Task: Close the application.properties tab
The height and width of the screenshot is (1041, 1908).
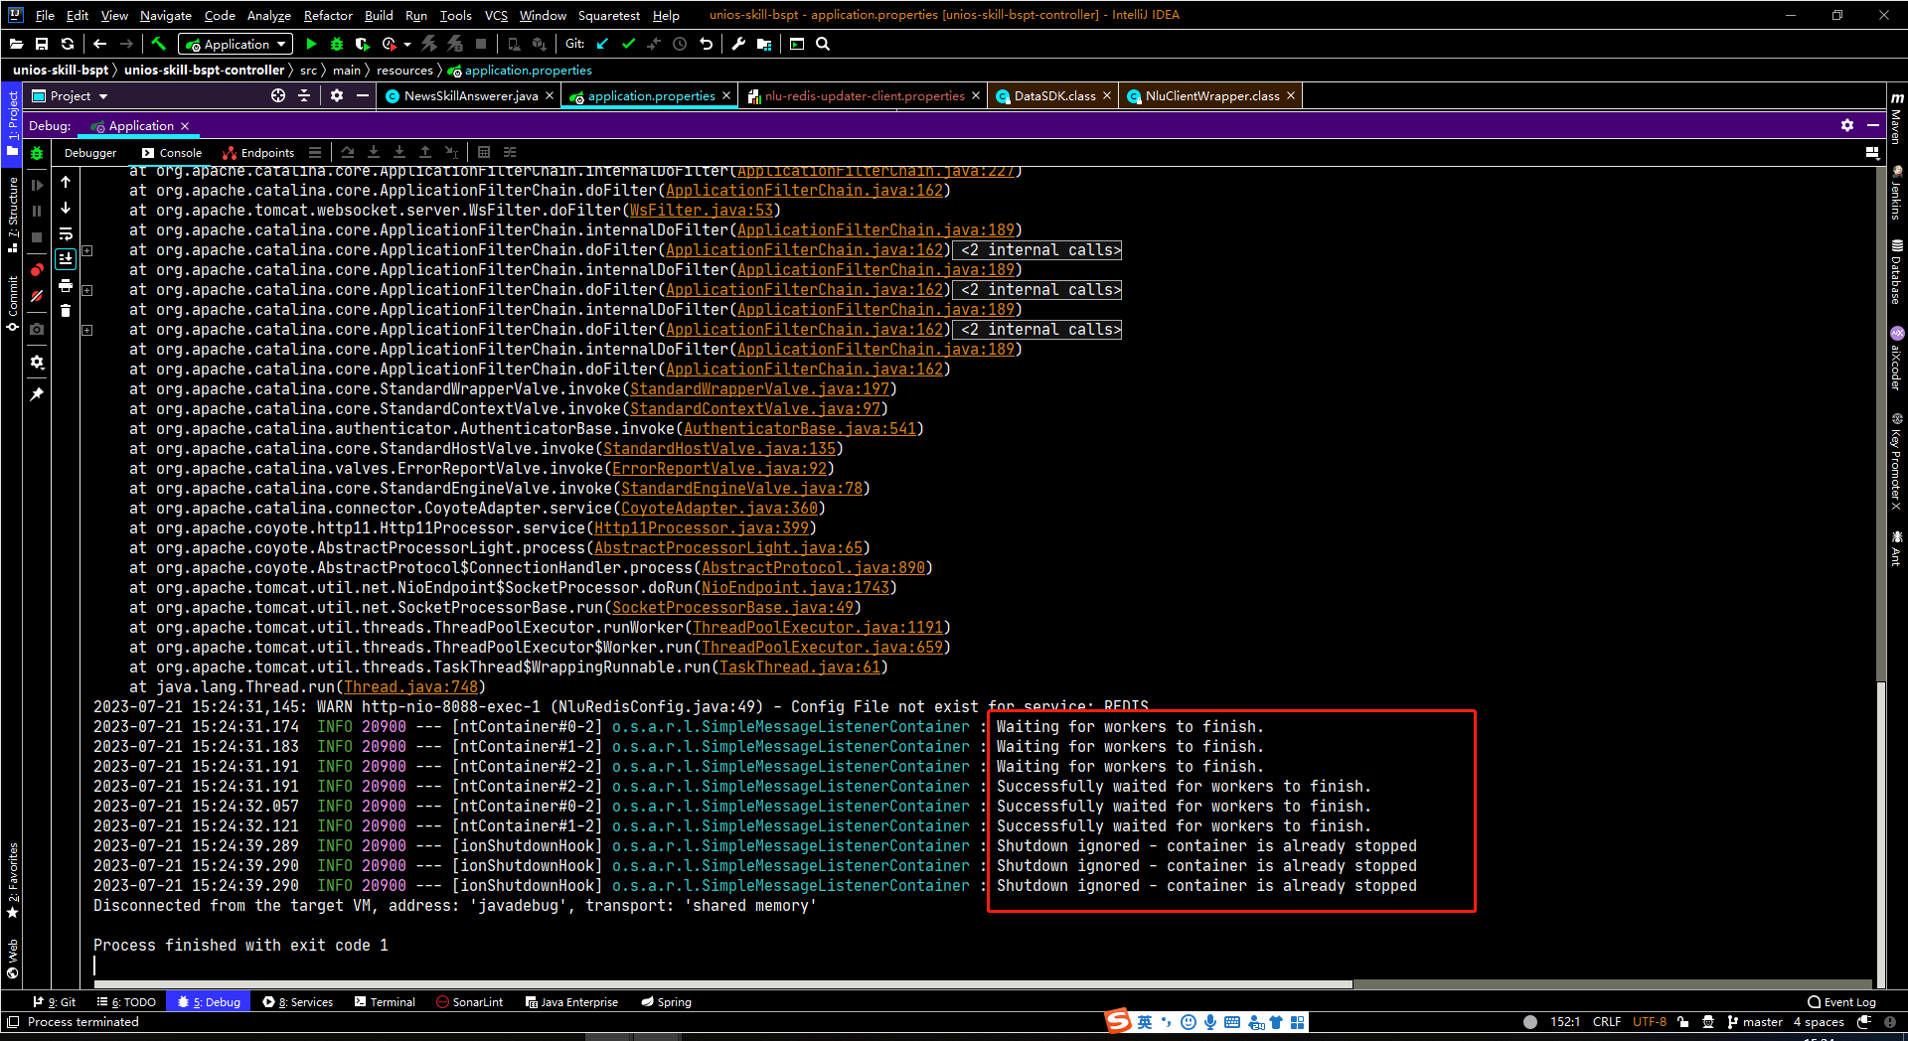Action: coord(726,95)
